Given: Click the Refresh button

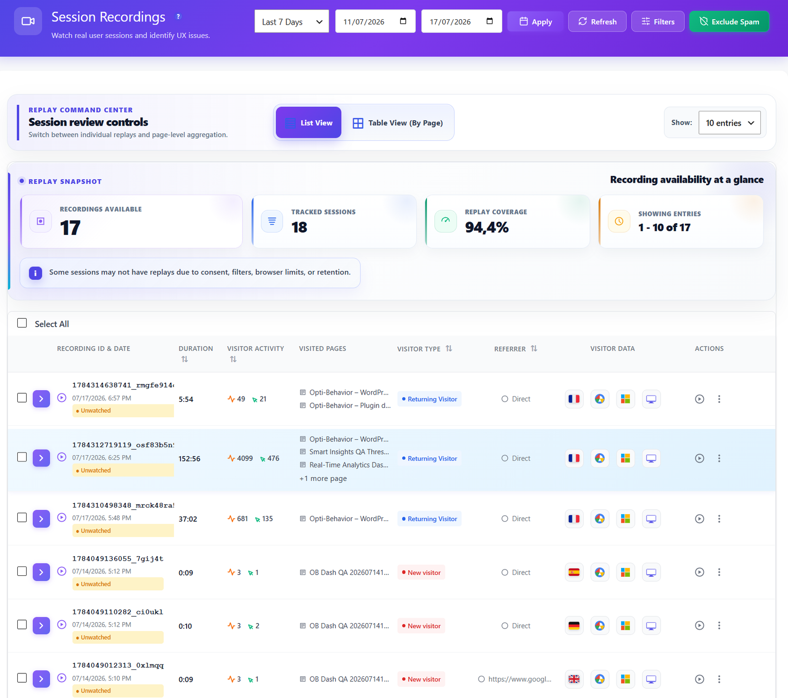Looking at the screenshot, I should (x=597, y=22).
